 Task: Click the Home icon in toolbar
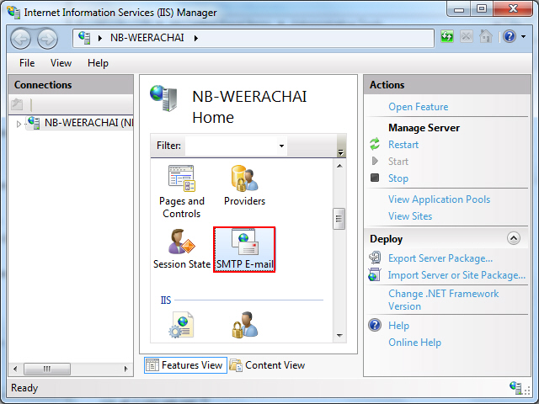tap(486, 36)
